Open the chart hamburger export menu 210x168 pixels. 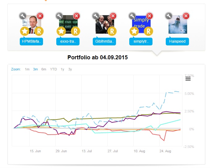[x=188, y=79]
